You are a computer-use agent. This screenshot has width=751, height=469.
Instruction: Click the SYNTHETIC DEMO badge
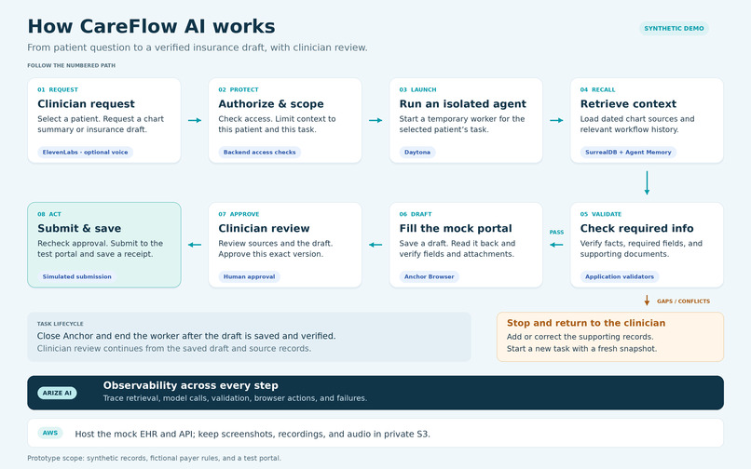[674, 28]
